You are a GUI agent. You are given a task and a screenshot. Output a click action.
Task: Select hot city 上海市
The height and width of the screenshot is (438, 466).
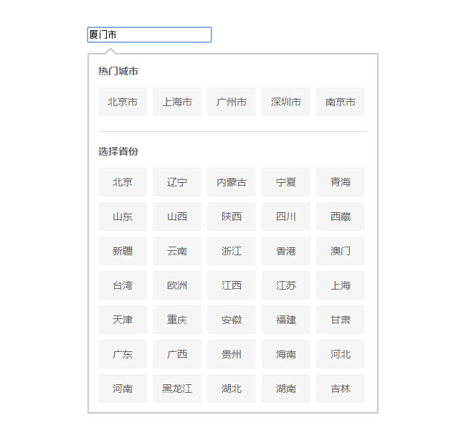pos(177,102)
